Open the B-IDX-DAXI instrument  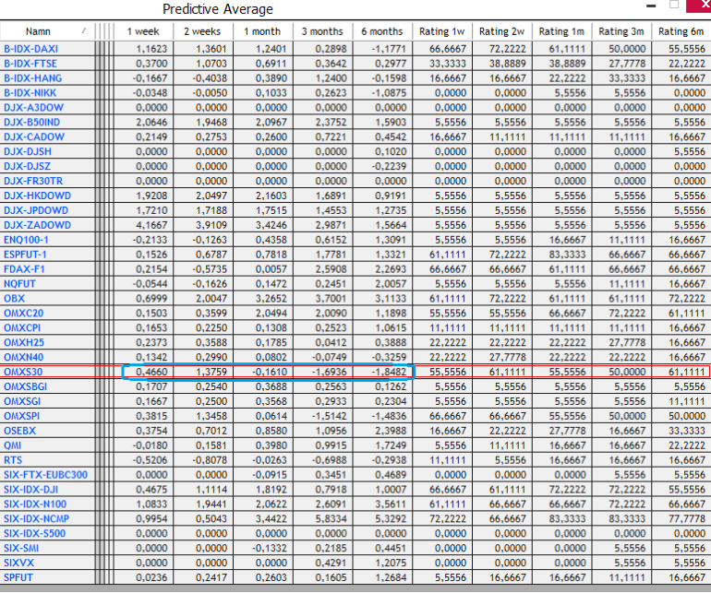[30, 49]
